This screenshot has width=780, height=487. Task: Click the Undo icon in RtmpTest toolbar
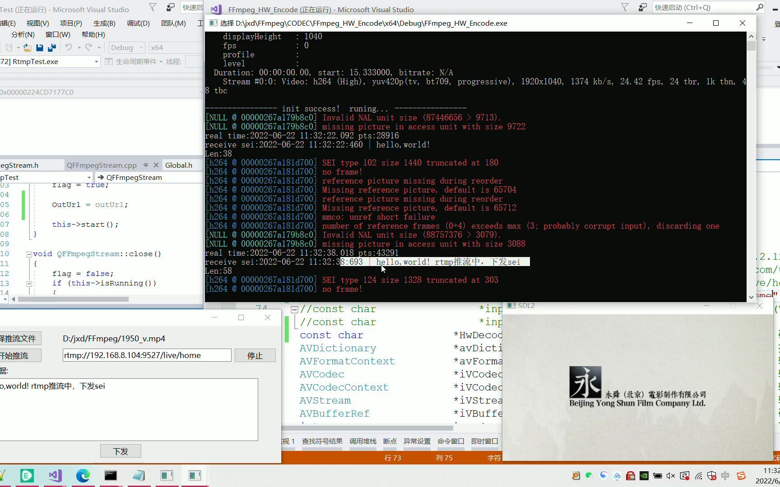(x=68, y=47)
